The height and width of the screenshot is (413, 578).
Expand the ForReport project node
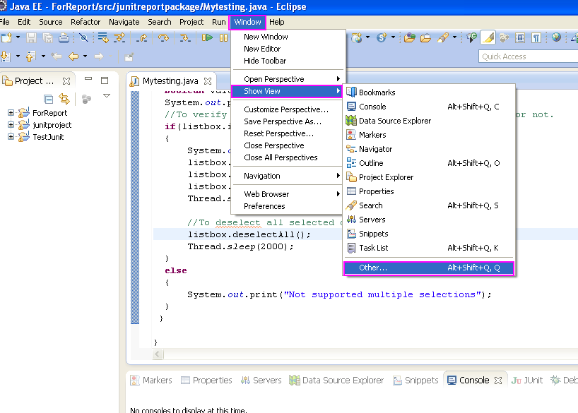[x=11, y=113]
